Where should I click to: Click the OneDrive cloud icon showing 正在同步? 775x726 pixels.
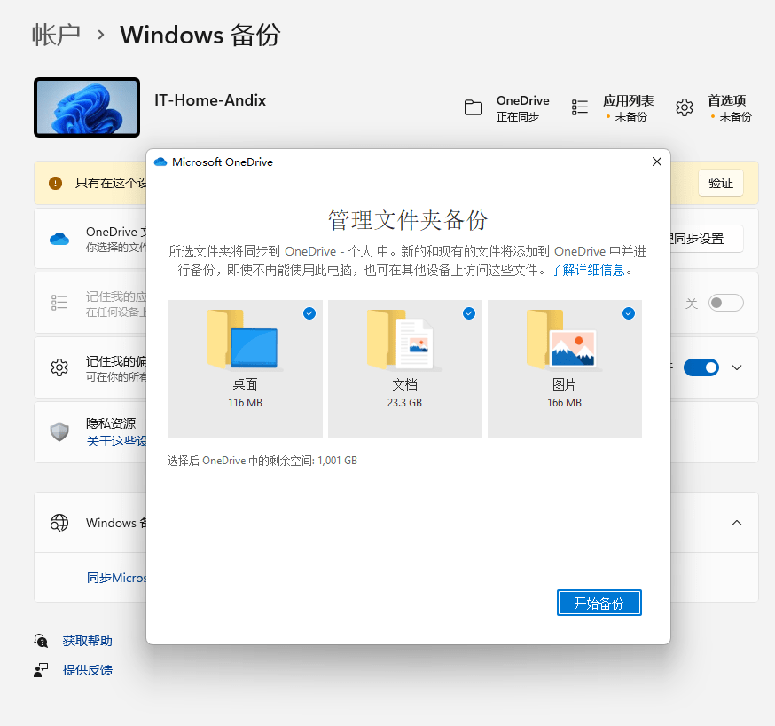(474, 107)
